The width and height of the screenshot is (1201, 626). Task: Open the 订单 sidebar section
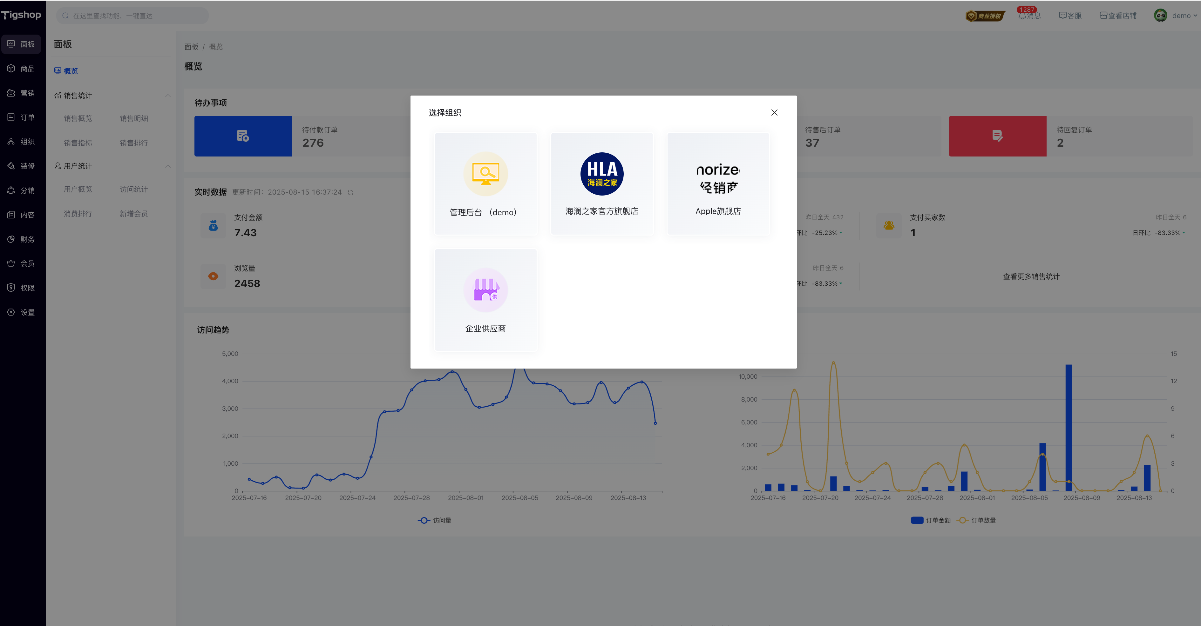(x=22, y=117)
